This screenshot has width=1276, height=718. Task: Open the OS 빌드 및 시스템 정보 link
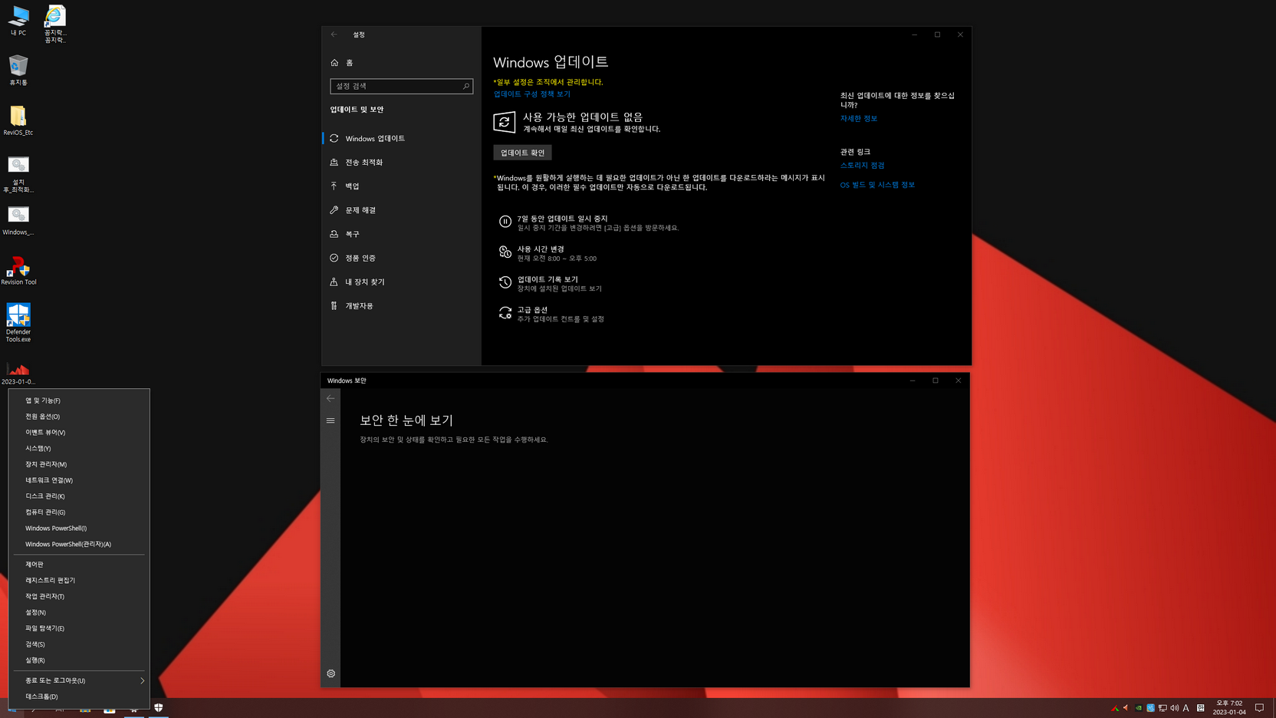pyautogui.click(x=877, y=185)
